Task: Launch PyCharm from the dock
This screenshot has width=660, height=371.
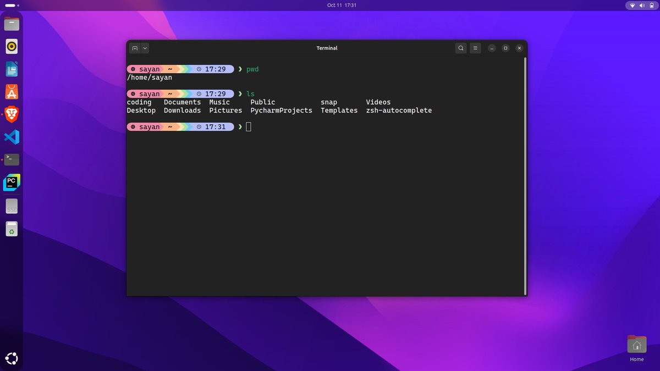Action: (x=12, y=182)
